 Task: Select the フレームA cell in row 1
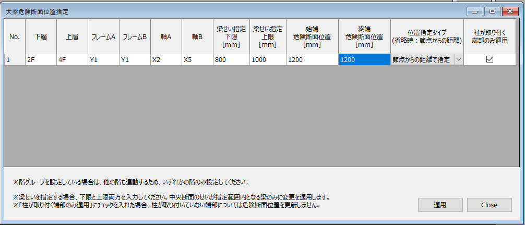click(103, 60)
